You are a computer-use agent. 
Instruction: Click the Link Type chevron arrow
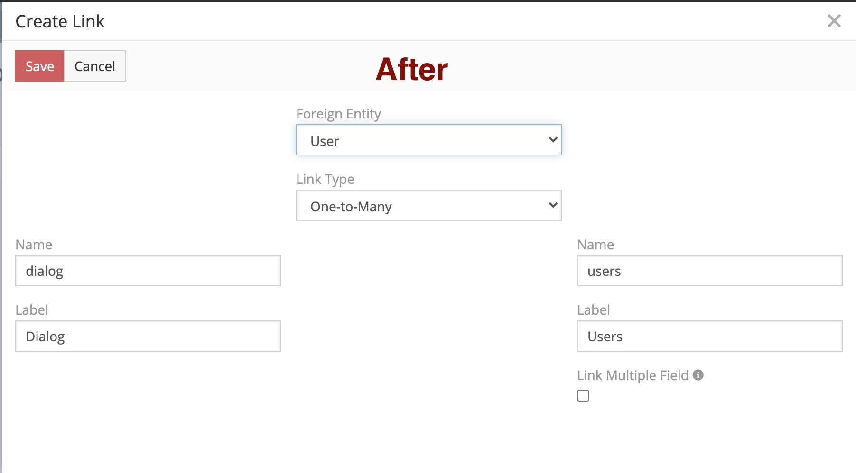pyautogui.click(x=553, y=205)
